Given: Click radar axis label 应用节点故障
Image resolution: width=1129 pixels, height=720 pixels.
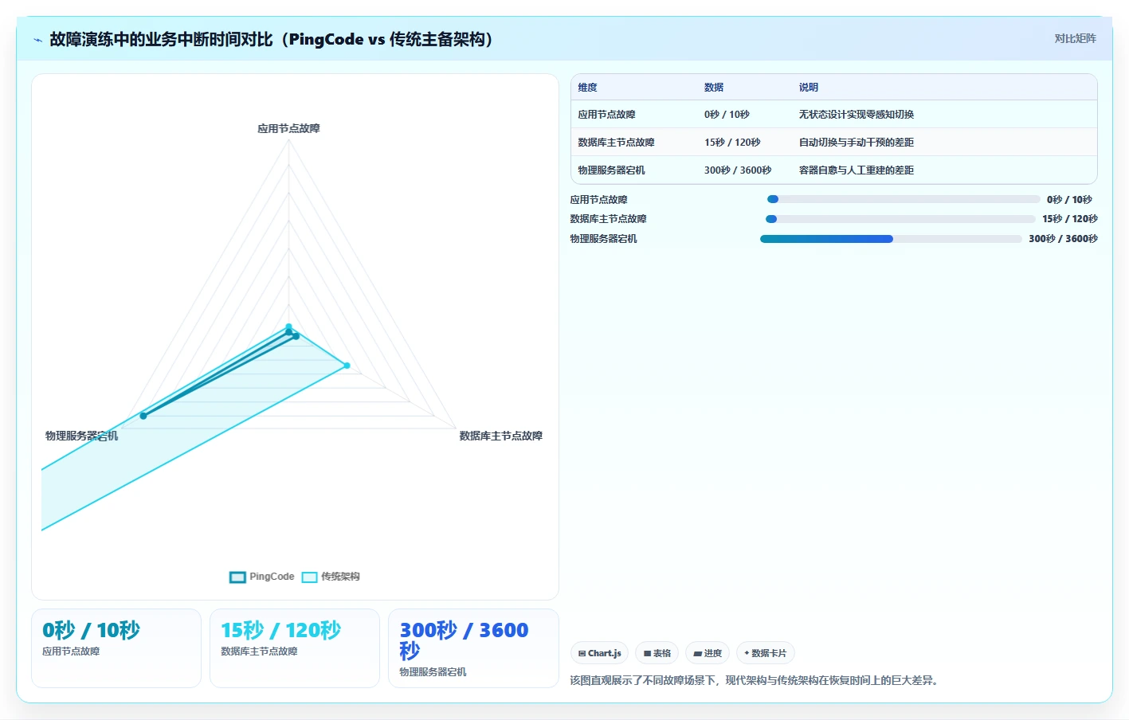Looking at the screenshot, I should pos(288,128).
